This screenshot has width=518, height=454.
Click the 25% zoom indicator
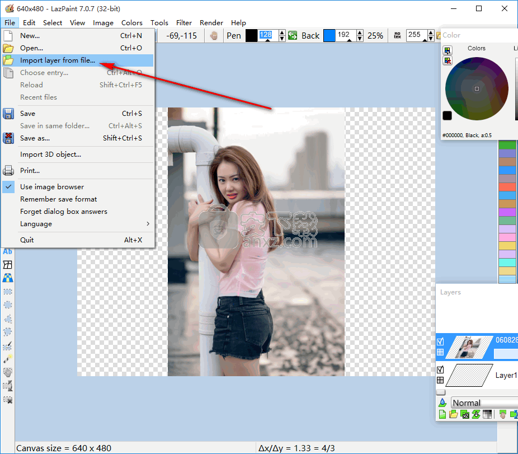pos(375,36)
